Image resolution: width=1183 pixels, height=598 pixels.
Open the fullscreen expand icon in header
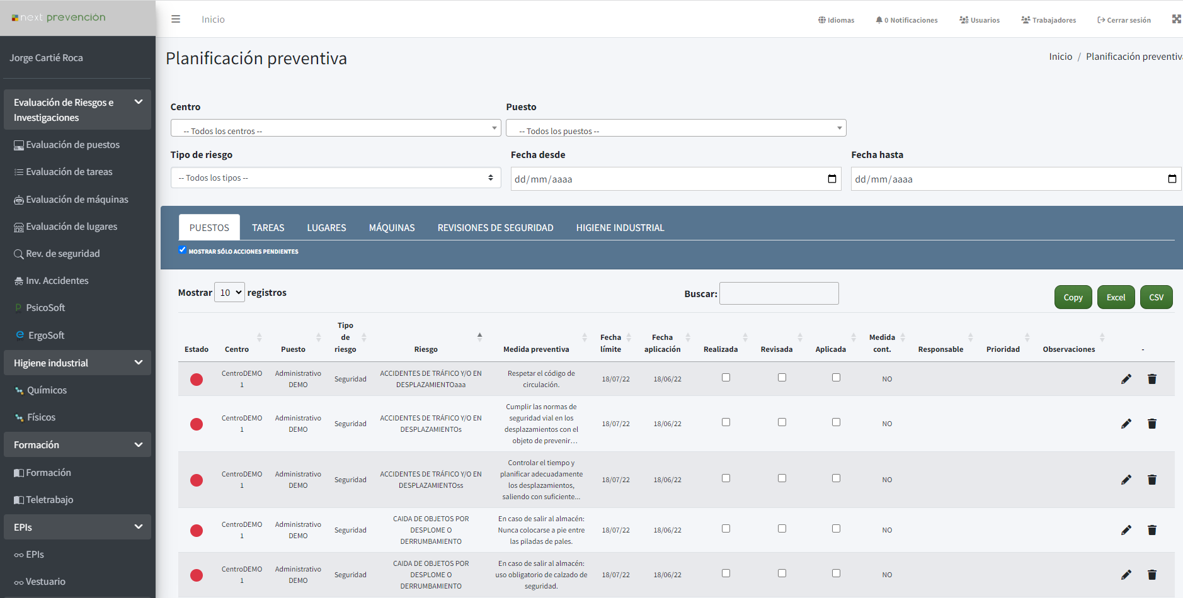(1176, 20)
